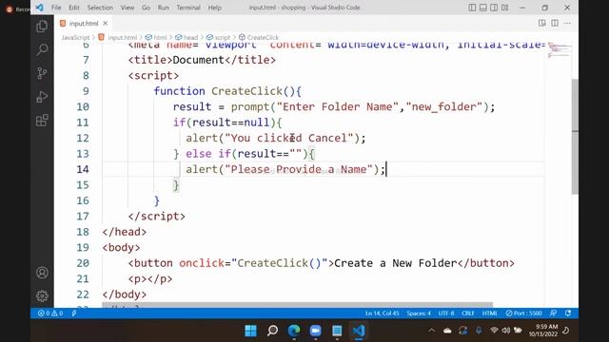Click the JavaScript breadcrumb segment

pyautogui.click(x=75, y=37)
